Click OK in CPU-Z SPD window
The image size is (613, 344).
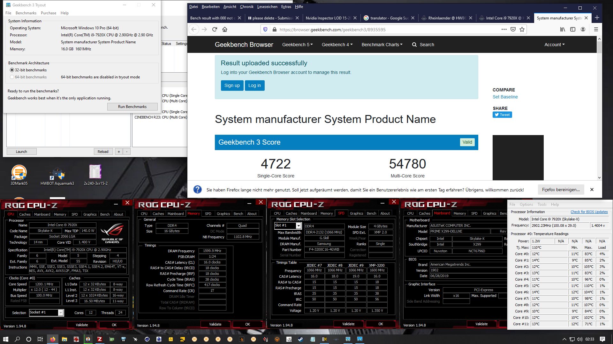coord(381,324)
